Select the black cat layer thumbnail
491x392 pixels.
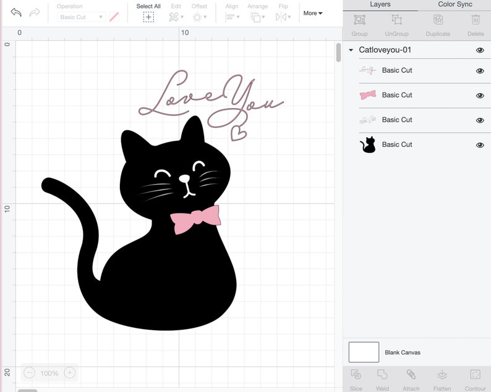[x=368, y=144]
